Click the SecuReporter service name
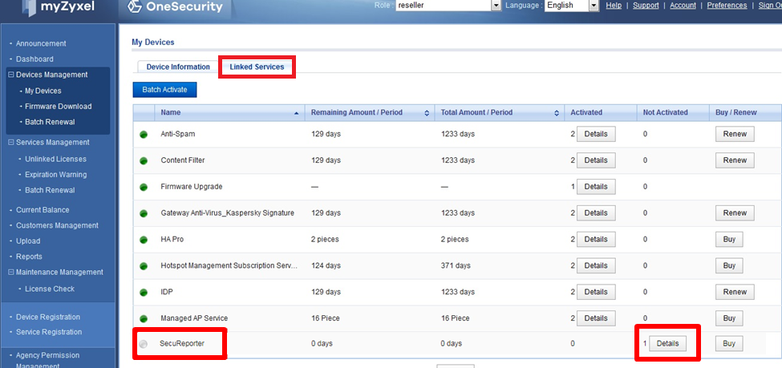The width and height of the screenshot is (782, 368). point(182,344)
